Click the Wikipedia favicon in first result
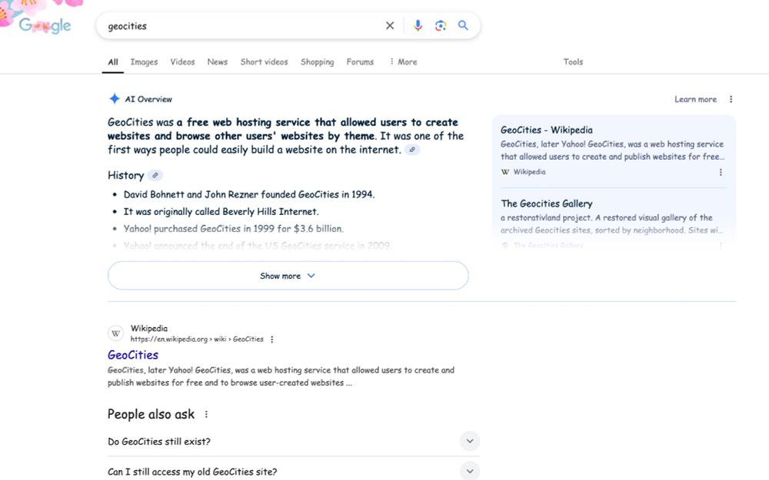Viewport: 769px width, 480px height. (116, 333)
